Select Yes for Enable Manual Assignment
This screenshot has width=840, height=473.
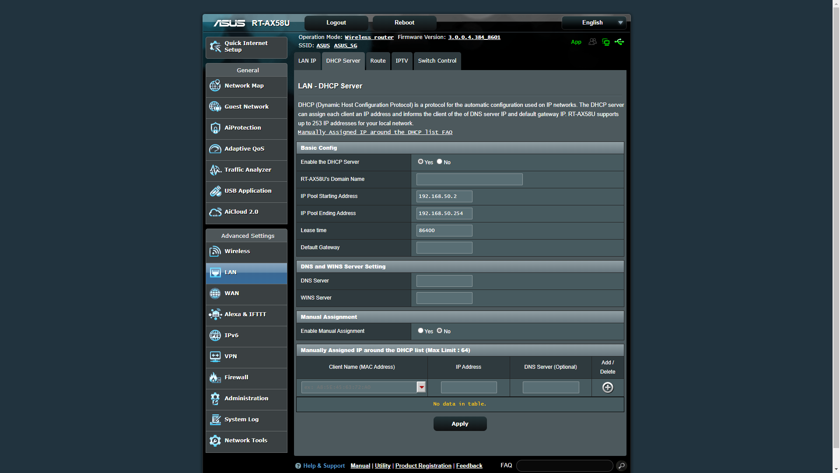click(420, 331)
